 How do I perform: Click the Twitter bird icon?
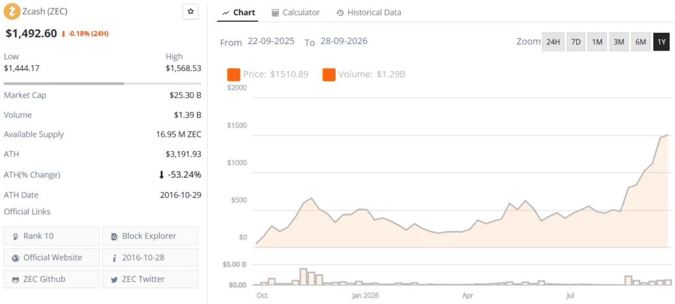click(114, 280)
